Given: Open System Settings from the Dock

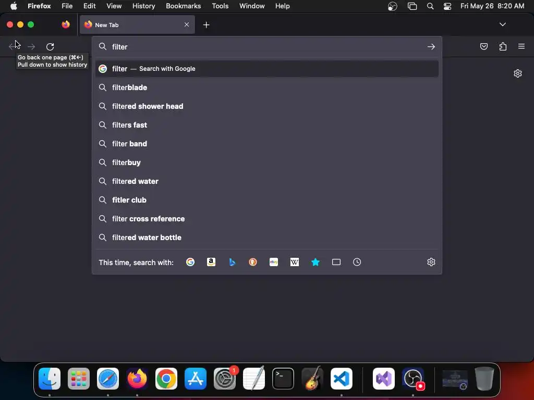Looking at the screenshot, I should (225, 379).
